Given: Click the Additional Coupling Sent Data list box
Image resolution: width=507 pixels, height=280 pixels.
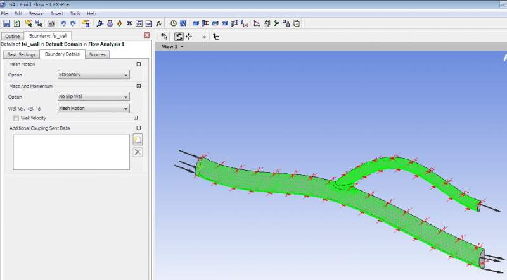Looking at the screenshot, I should [x=71, y=152].
